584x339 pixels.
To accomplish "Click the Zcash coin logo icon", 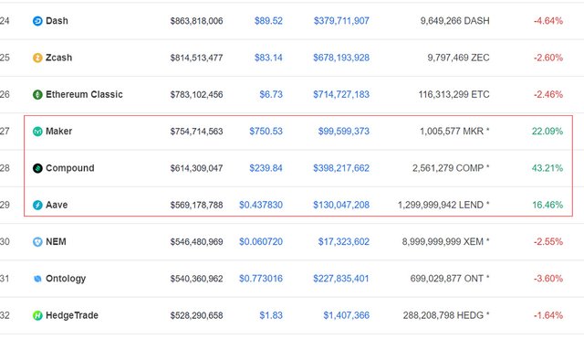I will 37,58.
